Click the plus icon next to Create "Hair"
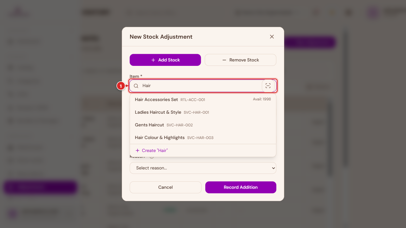The height and width of the screenshot is (228, 406). point(137,150)
